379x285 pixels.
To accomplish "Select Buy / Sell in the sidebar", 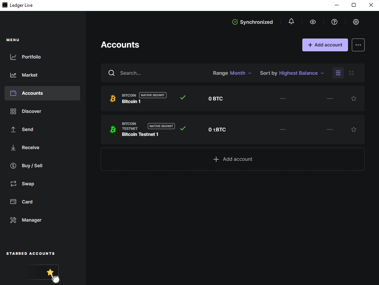I will [x=32, y=166].
